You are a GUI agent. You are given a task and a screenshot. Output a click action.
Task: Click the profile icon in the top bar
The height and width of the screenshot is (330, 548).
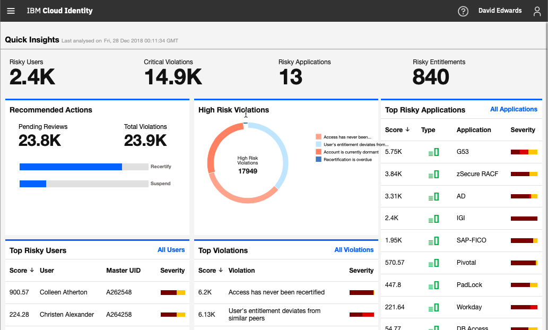click(537, 11)
